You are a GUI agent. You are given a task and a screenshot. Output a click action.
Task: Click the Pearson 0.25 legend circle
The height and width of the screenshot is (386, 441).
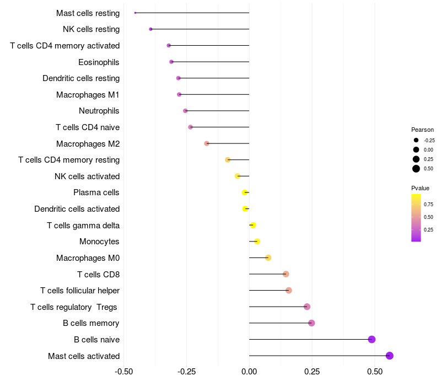(x=416, y=159)
